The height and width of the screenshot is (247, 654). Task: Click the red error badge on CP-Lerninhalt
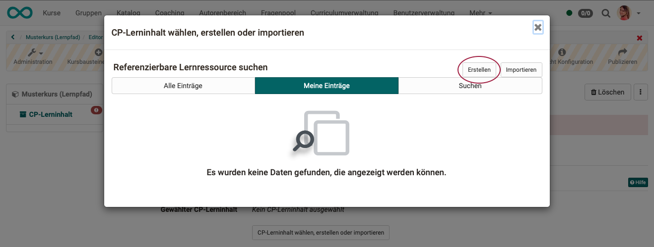[96, 110]
